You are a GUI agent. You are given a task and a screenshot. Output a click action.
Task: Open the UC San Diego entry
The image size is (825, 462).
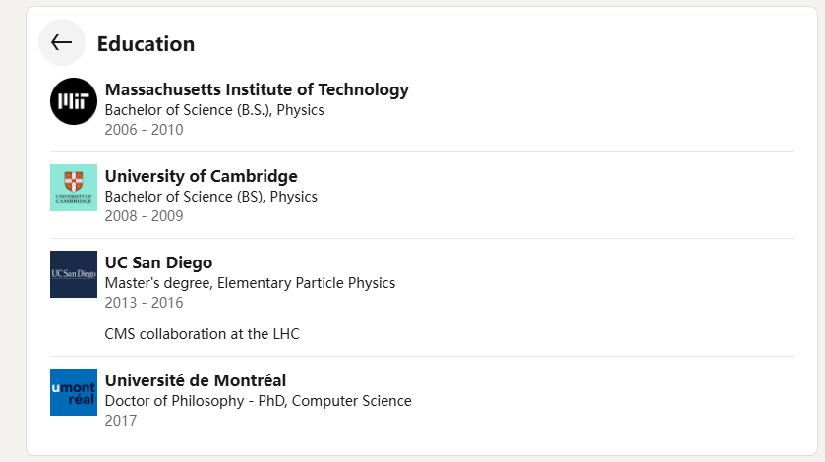pos(158,262)
